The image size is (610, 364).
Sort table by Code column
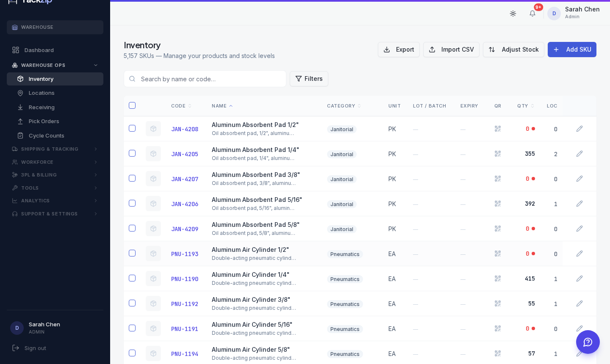pyautogui.click(x=181, y=106)
